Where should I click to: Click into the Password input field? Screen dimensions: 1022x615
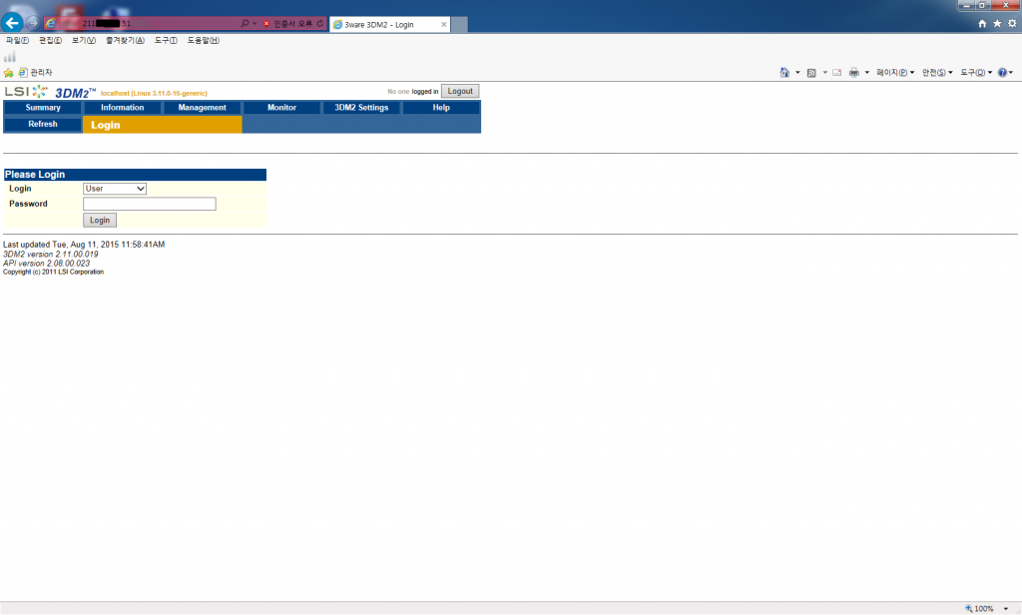[150, 204]
